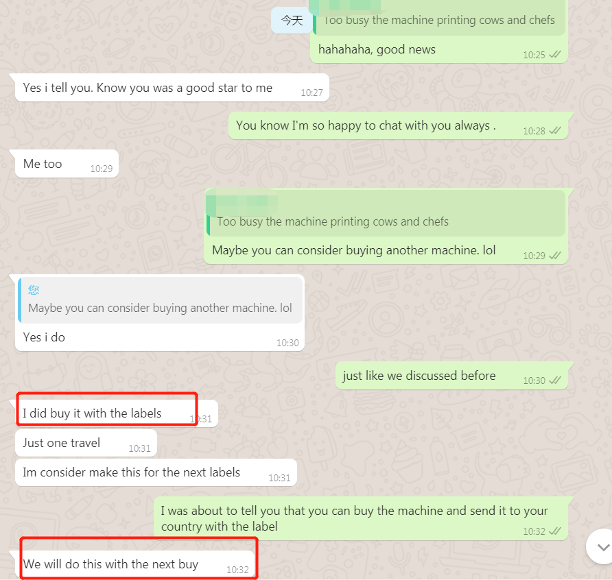
Task: Click double-check read receipt on 10:25 message
Action: click(554, 55)
